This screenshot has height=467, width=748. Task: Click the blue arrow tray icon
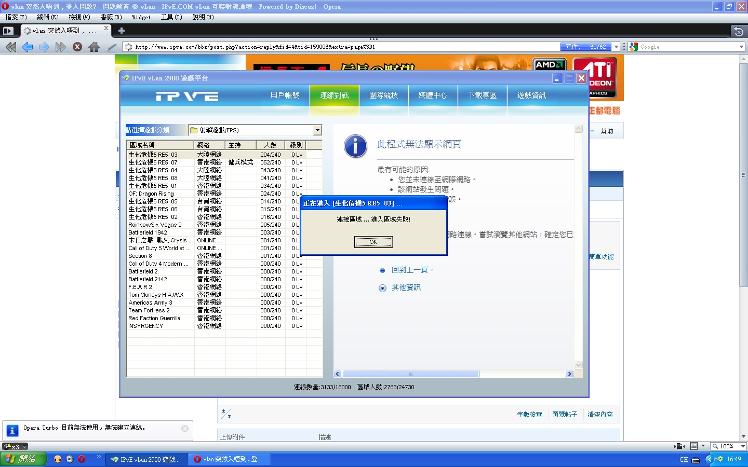(709, 459)
